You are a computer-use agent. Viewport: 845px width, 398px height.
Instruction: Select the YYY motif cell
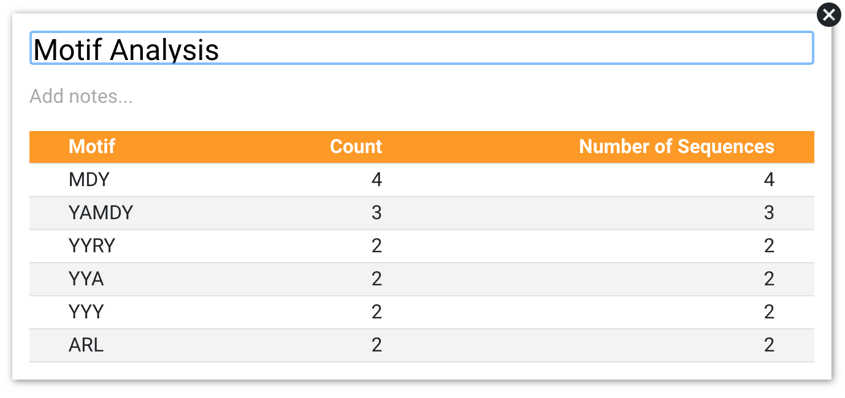coord(86,312)
